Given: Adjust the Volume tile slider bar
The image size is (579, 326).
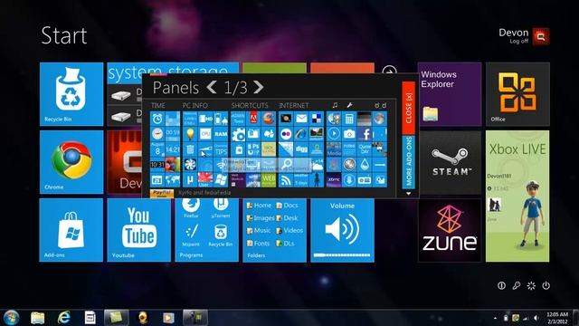Looking at the screenshot, I should click(342, 255).
